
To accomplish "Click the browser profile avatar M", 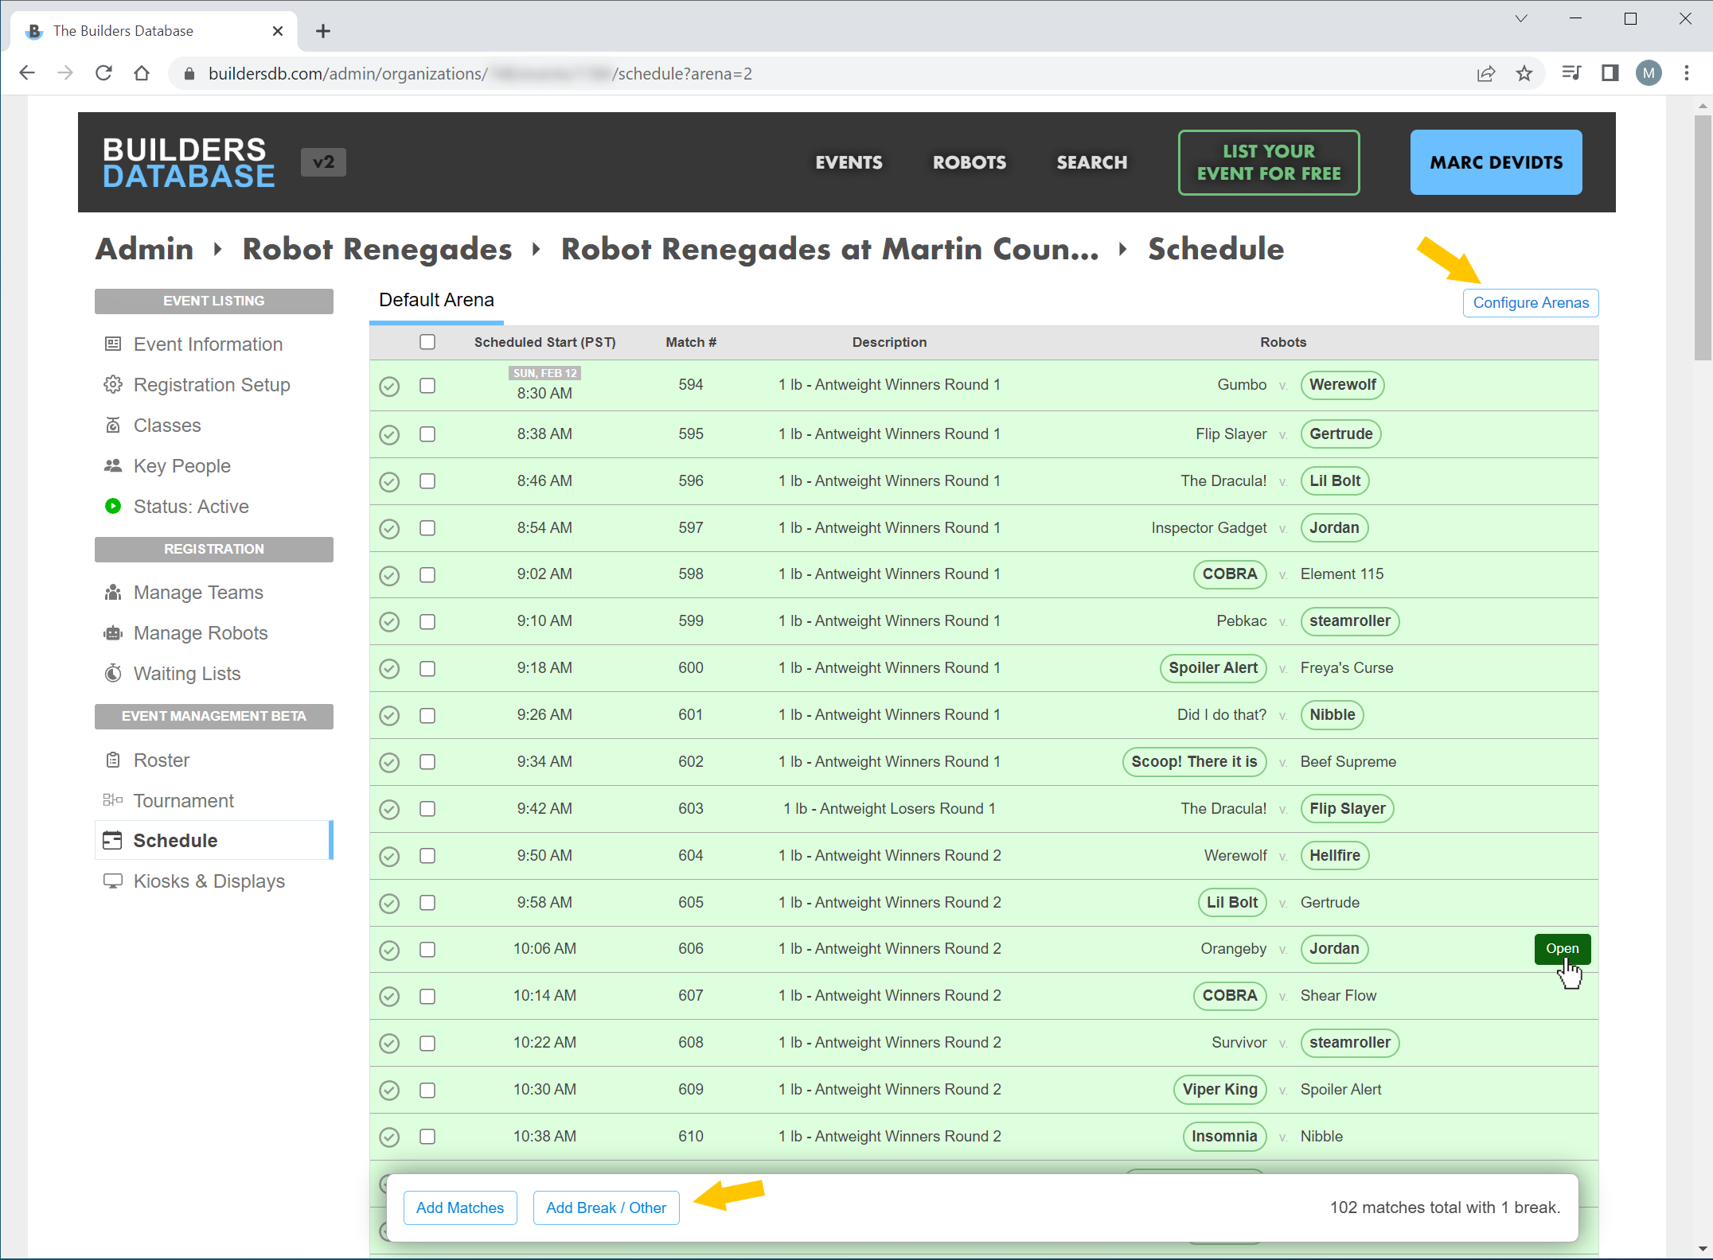I will pos(1649,73).
